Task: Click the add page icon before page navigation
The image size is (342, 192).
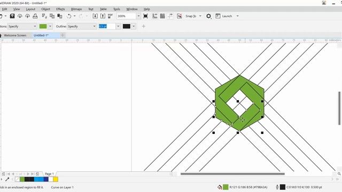Action: (x=4, y=174)
